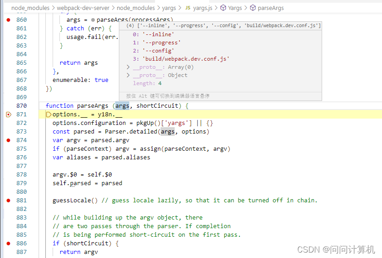Toggle breakpoint on line 874
This screenshot has width=382, height=258.
(x=8, y=140)
